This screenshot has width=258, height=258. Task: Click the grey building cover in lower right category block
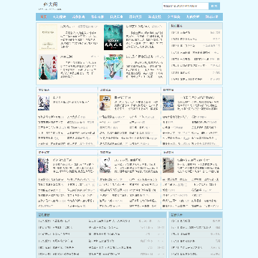[168, 166]
